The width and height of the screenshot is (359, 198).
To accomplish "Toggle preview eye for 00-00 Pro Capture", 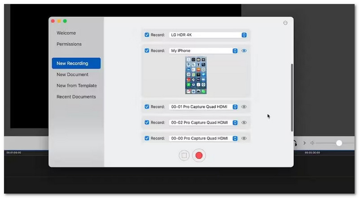I will click(x=244, y=138).
